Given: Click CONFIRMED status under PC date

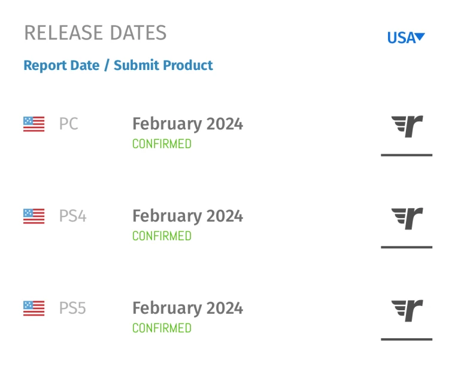Looking at the screenshot, I should [x=162, y=144].
